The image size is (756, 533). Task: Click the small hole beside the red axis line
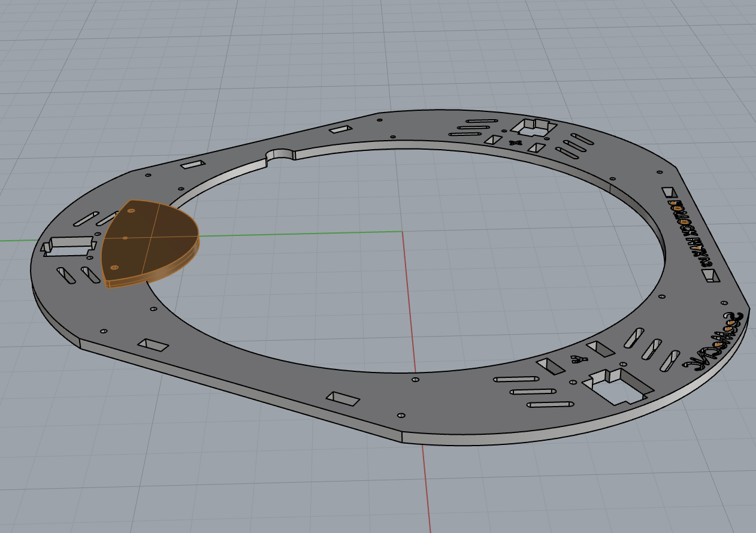[415, 380]
